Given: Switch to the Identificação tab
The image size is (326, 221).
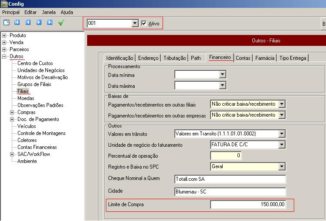Looking at the screenshot, I should [x=119, y=58].
